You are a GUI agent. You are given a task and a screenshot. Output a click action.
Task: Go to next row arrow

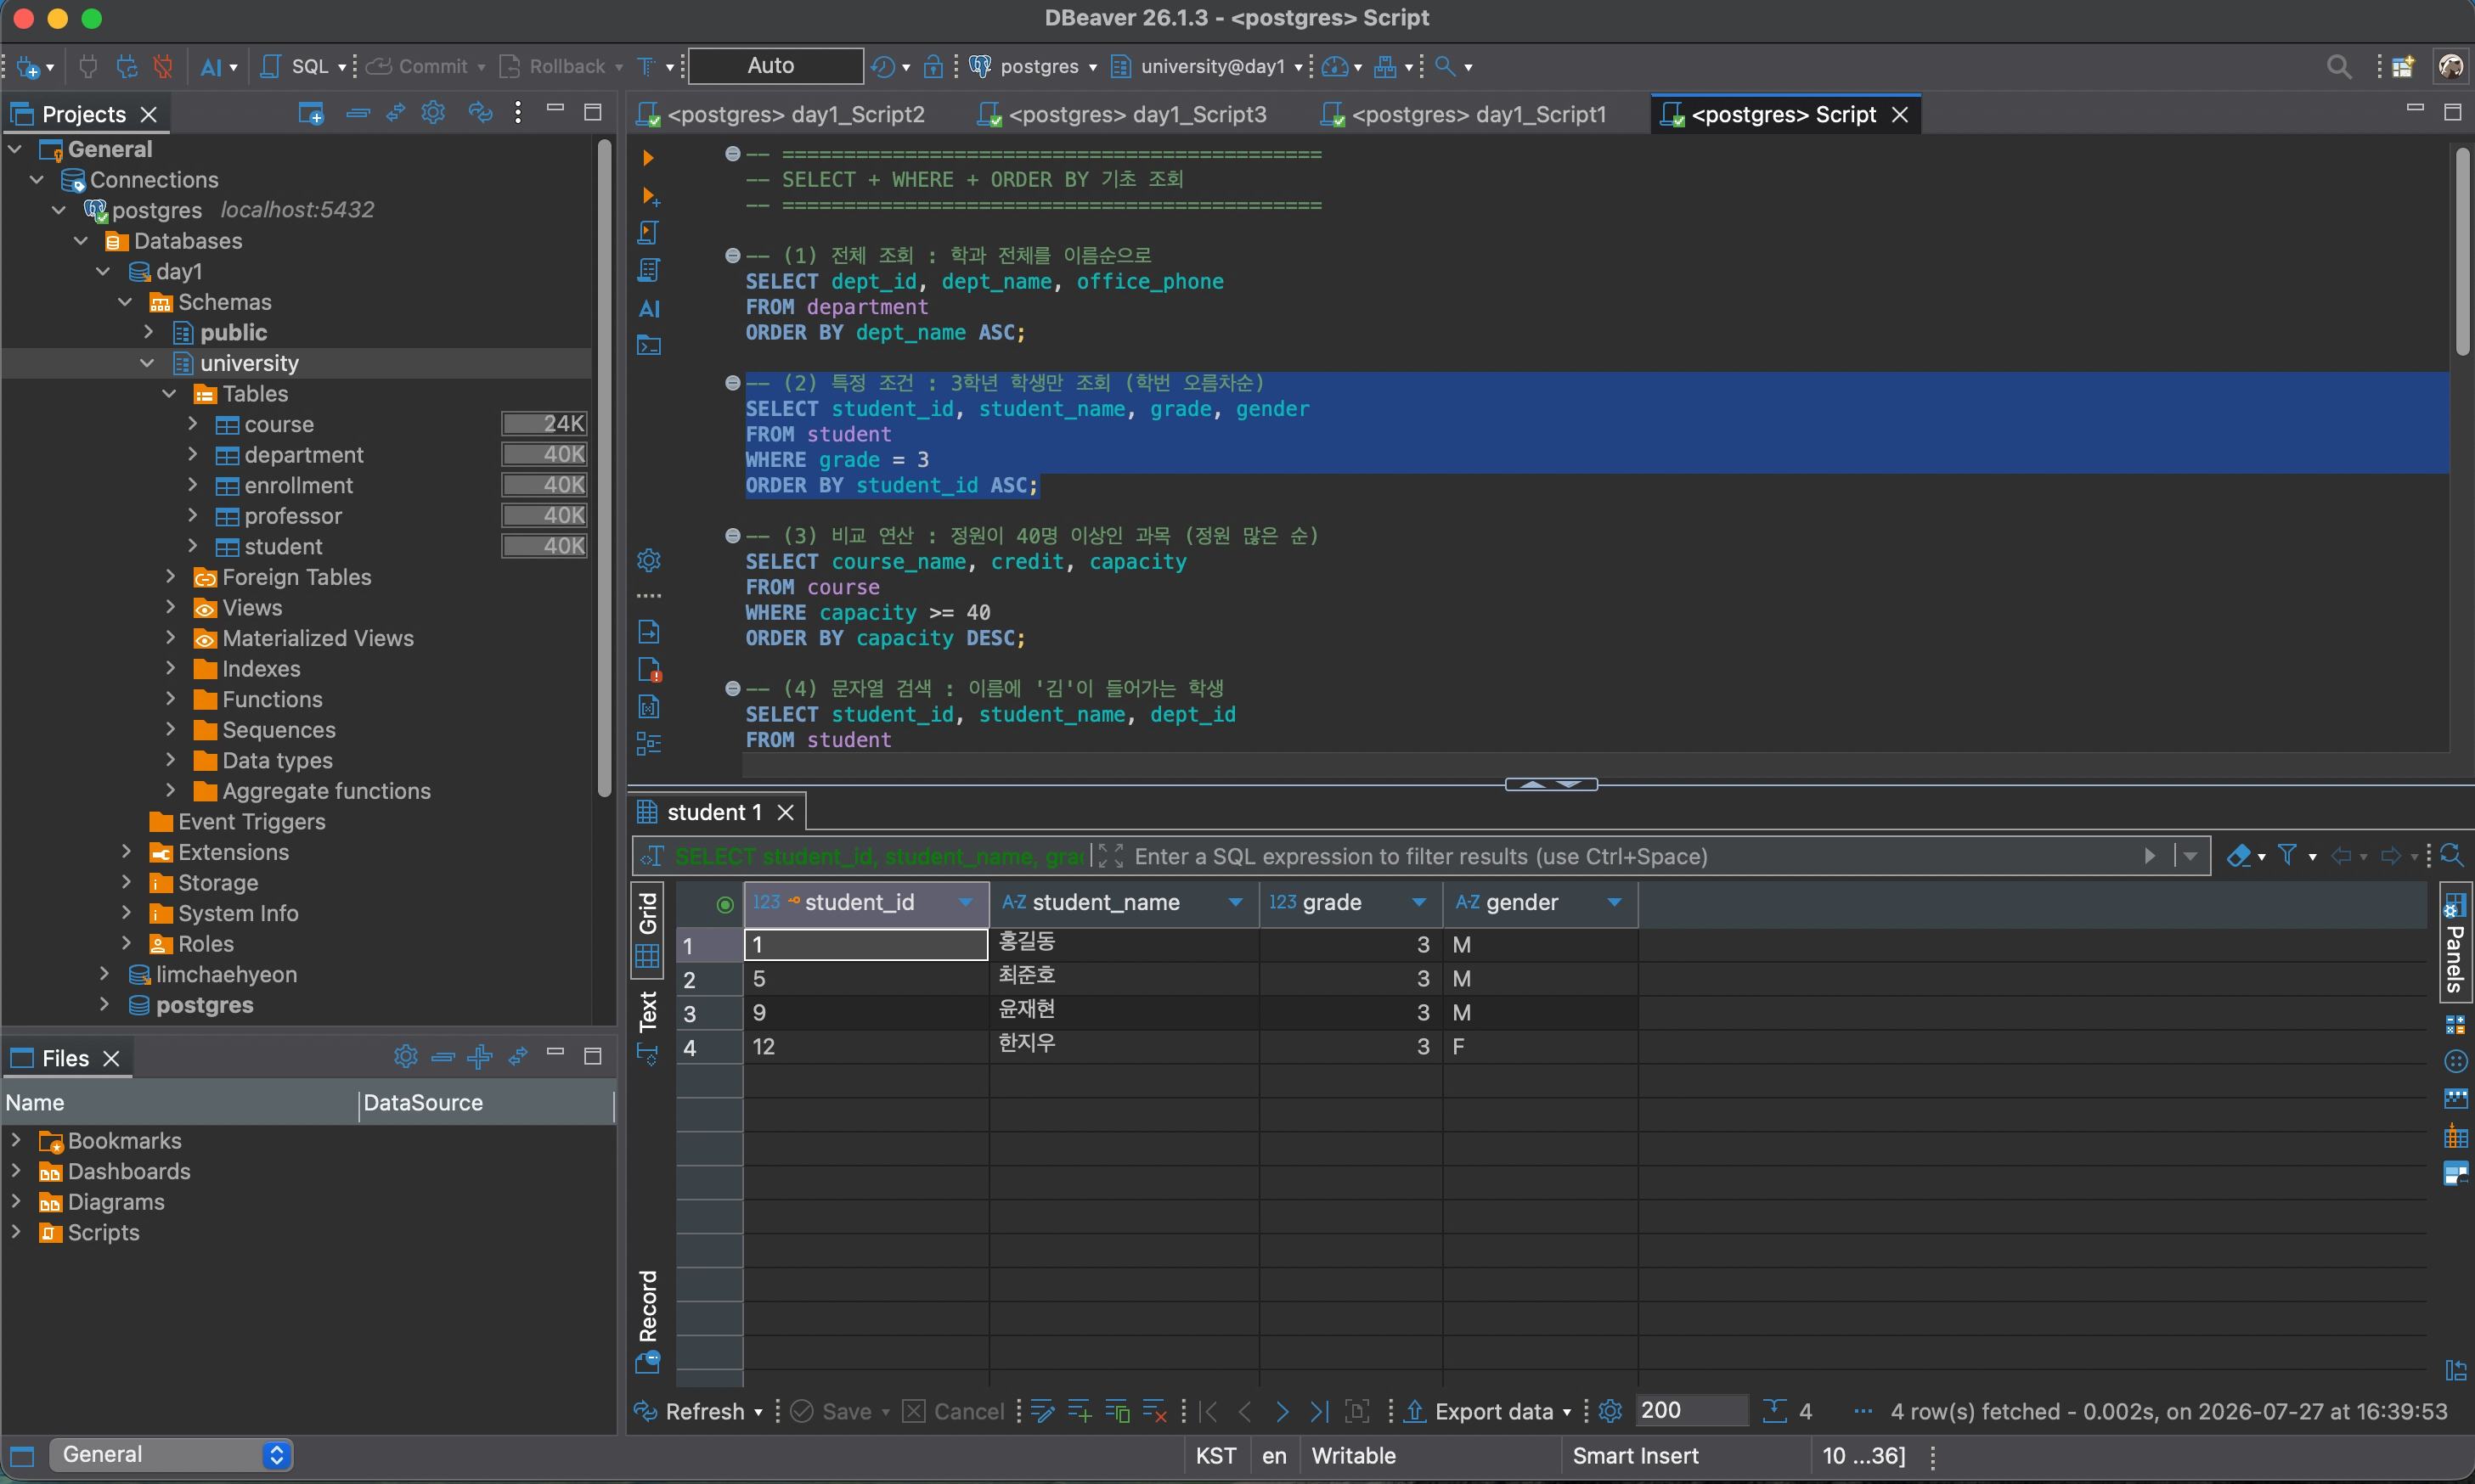1282,1411
